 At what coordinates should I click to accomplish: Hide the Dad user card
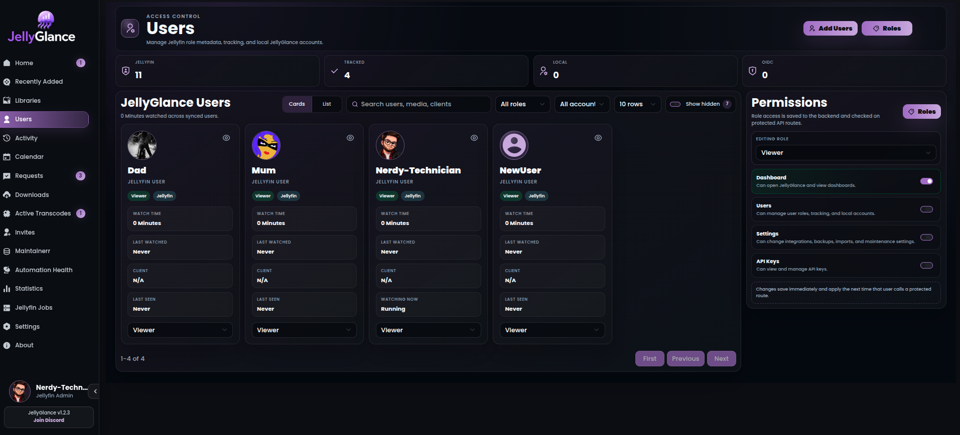tap(226, 138)
